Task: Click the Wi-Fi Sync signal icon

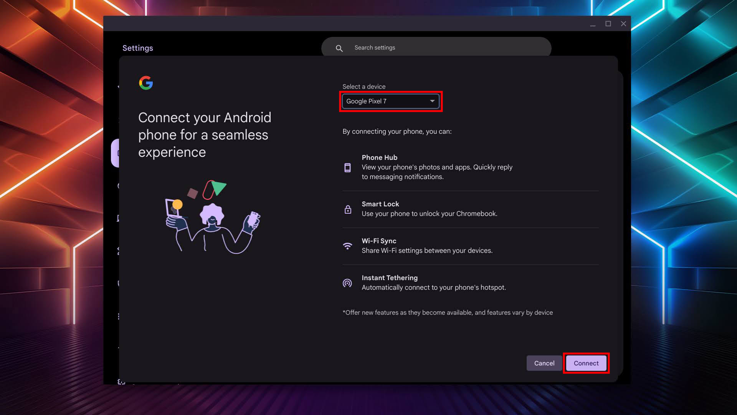Action: [x=347, y=246]
